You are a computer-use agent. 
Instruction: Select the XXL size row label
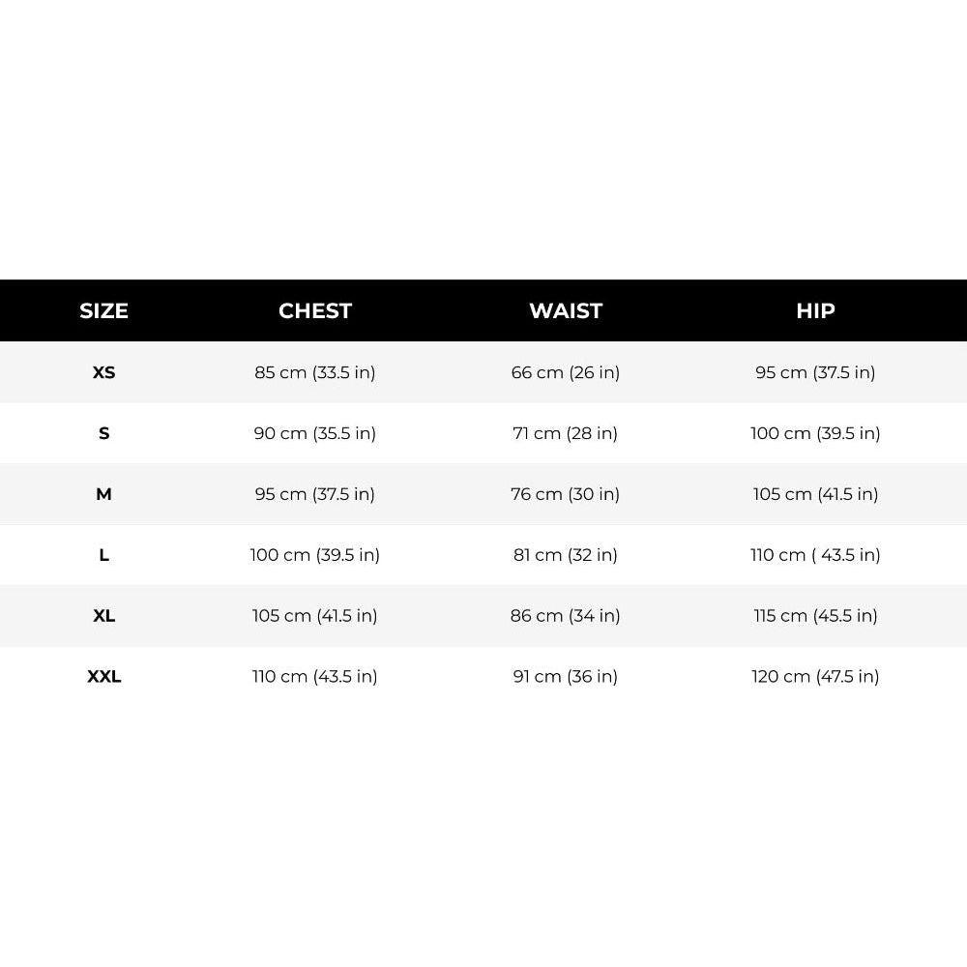(103, 677)
